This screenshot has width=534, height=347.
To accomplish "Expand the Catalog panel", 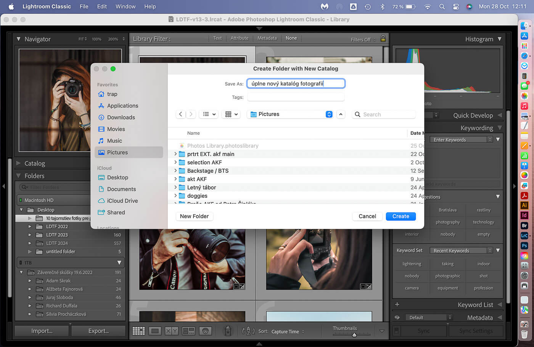I will [x=18, y=163].
